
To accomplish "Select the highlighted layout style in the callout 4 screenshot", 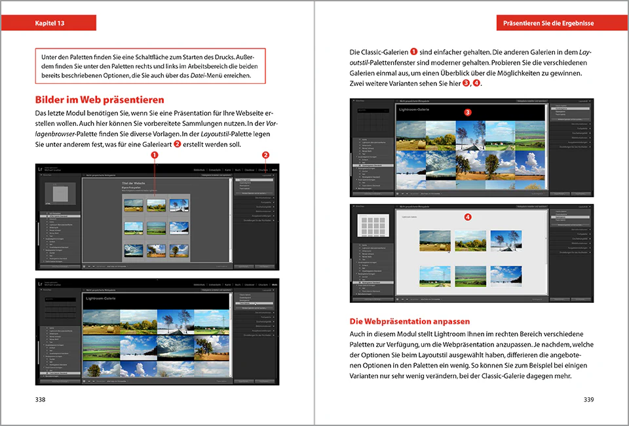I will pyautogui.click(x=570, y=217).
